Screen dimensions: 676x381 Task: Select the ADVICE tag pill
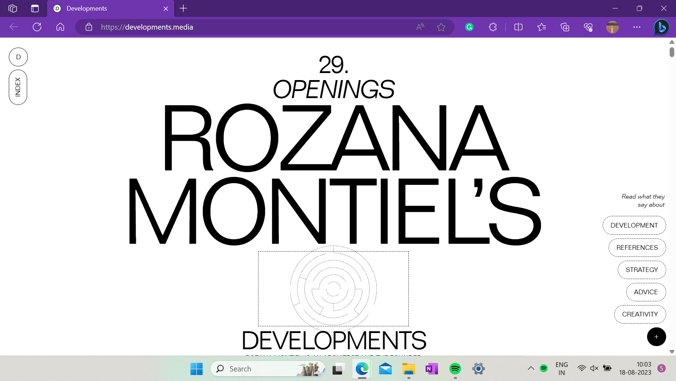646,292
